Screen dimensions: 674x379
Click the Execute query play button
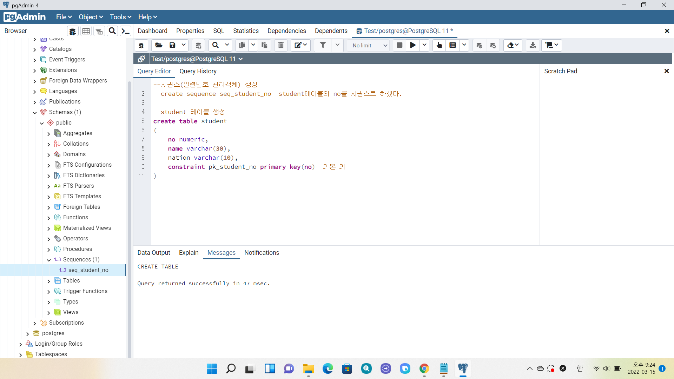coord(413,45)
